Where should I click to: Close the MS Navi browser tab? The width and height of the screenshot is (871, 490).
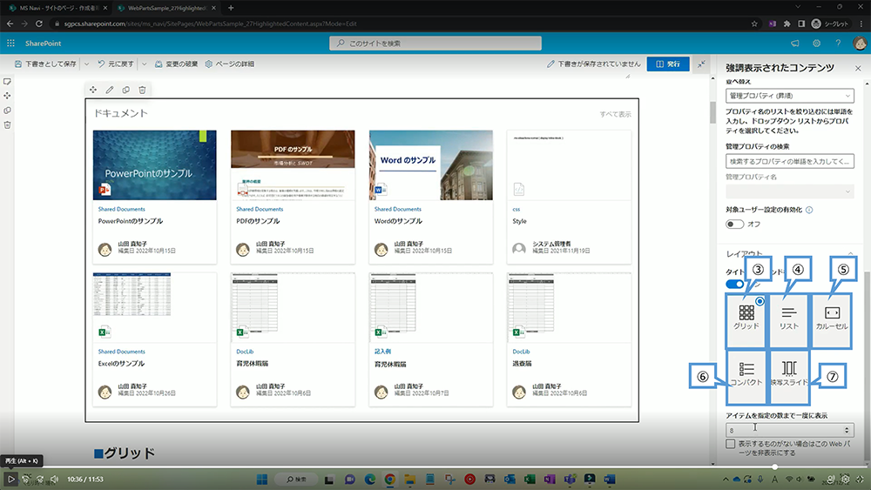click(105, 8)
